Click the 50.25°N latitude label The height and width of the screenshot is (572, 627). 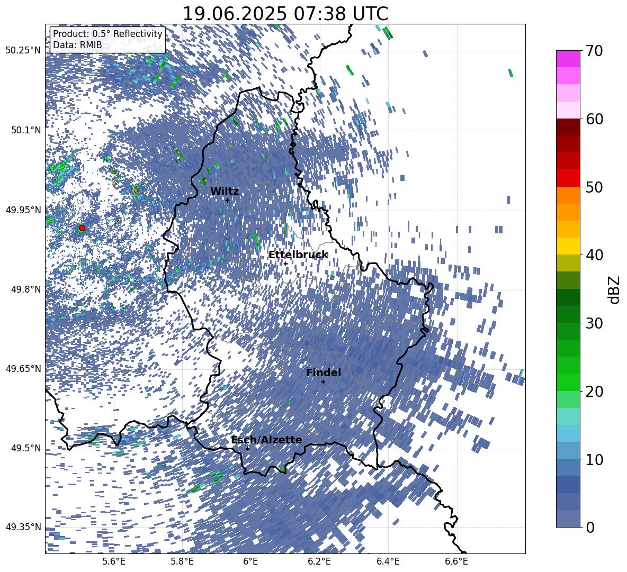point(23,51)
